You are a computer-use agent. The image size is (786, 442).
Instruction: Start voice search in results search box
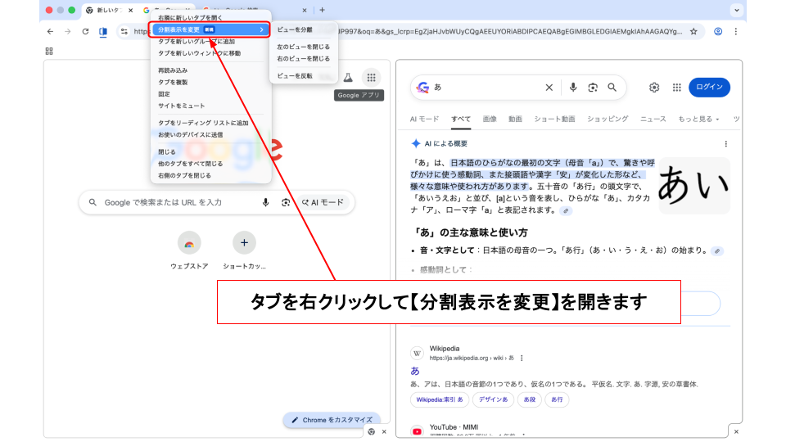[573, 88]
